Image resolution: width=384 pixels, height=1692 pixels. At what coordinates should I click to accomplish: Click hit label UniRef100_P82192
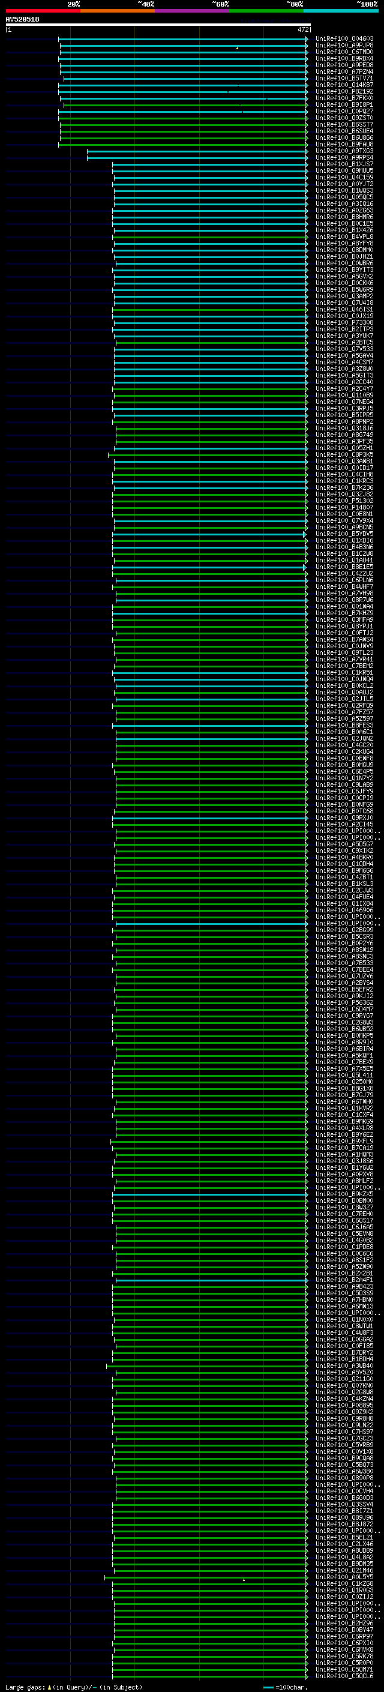[x=344, y=91]
